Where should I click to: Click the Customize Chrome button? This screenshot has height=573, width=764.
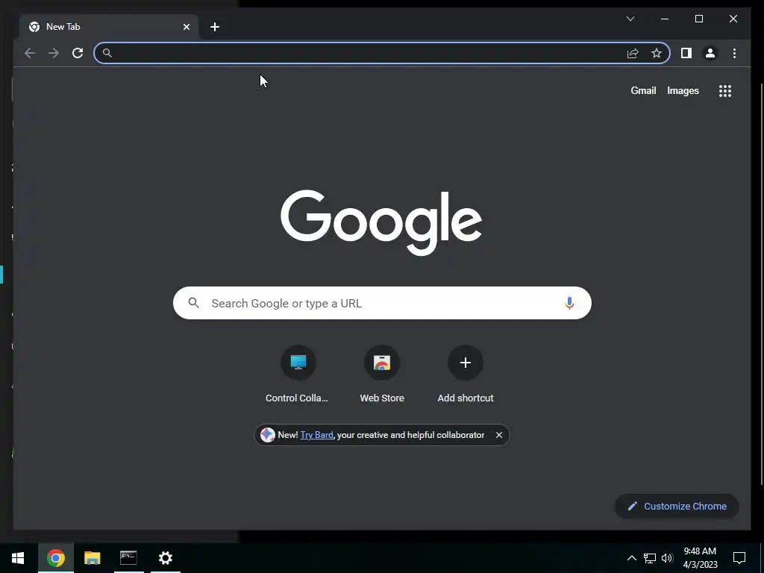[x=677, y=507]
